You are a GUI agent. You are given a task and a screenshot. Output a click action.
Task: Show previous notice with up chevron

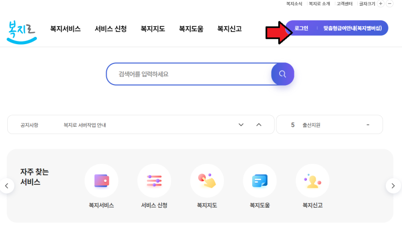pyautogui.click(x=259, y=125)
